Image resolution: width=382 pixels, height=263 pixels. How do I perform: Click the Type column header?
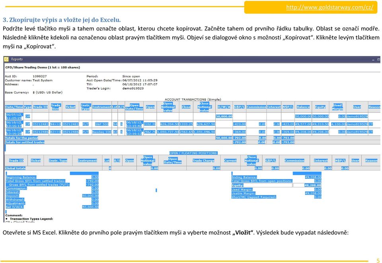point(27,107)
